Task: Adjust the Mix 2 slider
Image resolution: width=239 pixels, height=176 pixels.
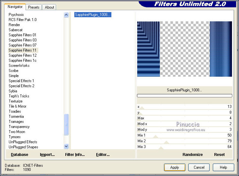Action: click(x=184, y=141)
